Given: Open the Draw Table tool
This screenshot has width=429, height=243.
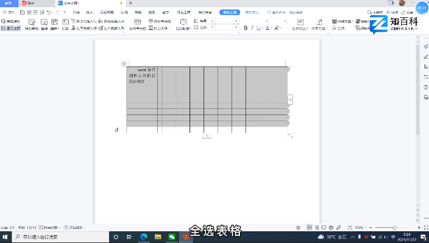Looking at the screenshot, I should click(32, 25).
